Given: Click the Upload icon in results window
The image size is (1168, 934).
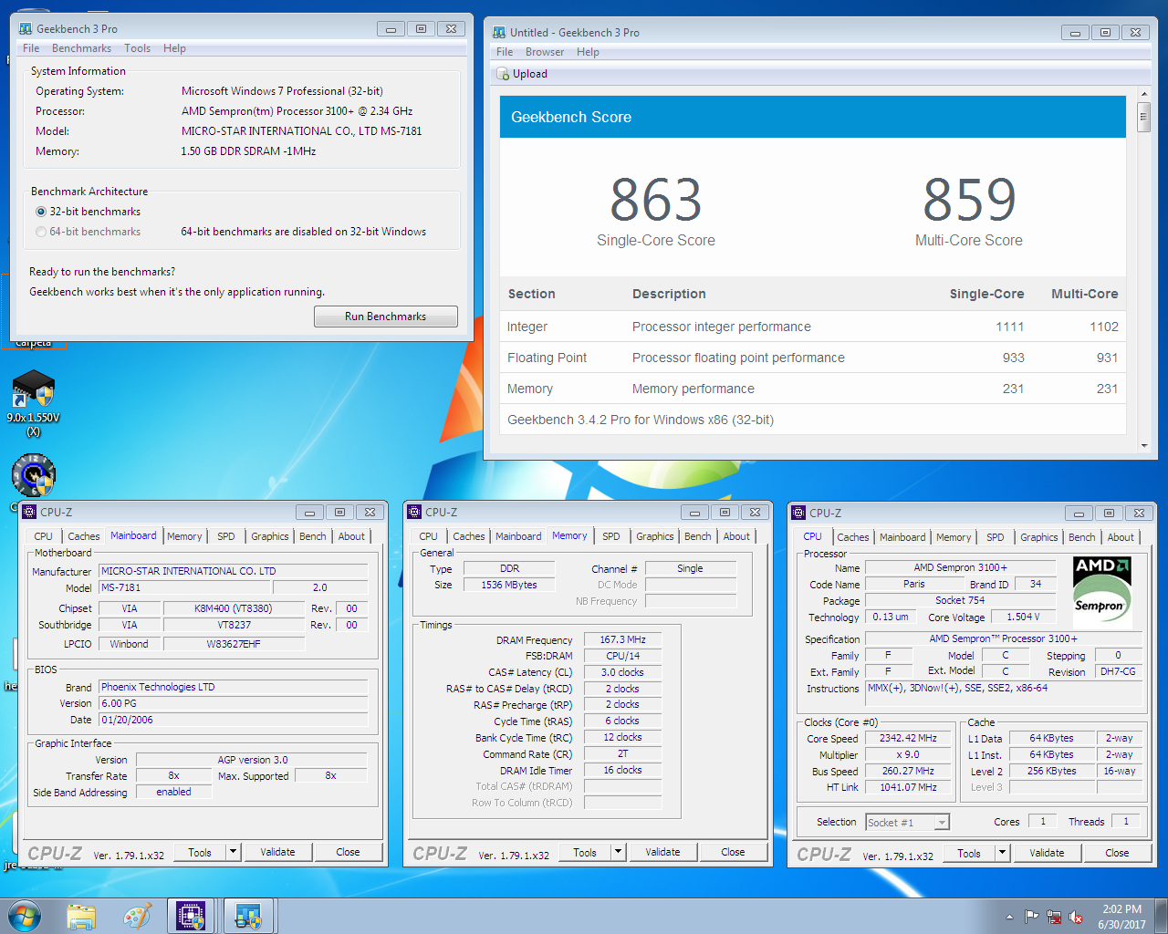Looking at the screenshot, I should tap(503, 74).
